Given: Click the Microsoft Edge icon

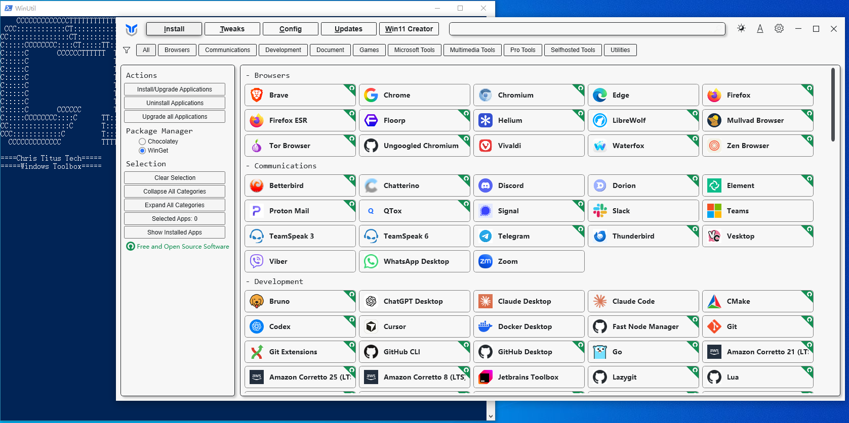Looking at the screenshot, I should pos(600,95).
